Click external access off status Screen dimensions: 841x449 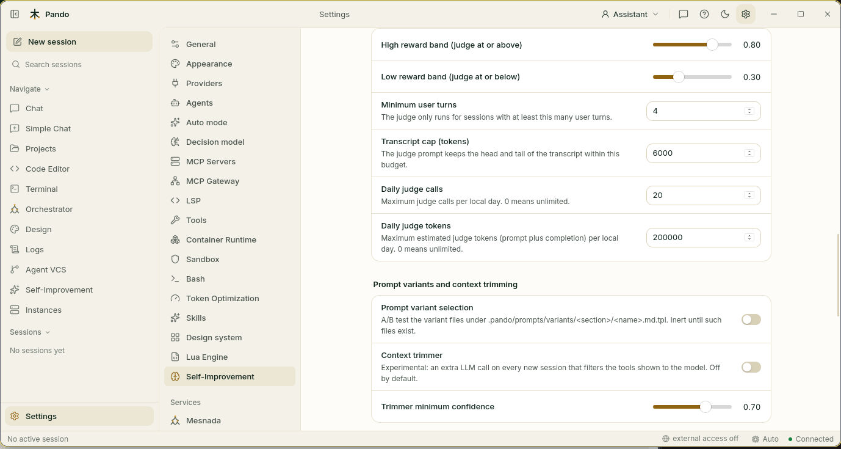coord(700,439)
